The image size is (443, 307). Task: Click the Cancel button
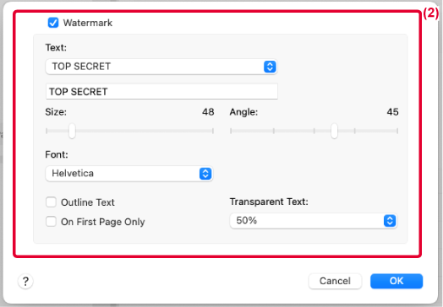coord(335,281)
